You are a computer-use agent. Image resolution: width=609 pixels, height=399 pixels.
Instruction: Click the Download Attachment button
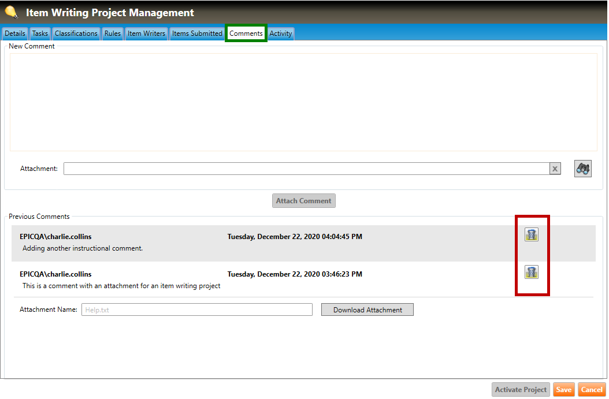click(367, 310)
